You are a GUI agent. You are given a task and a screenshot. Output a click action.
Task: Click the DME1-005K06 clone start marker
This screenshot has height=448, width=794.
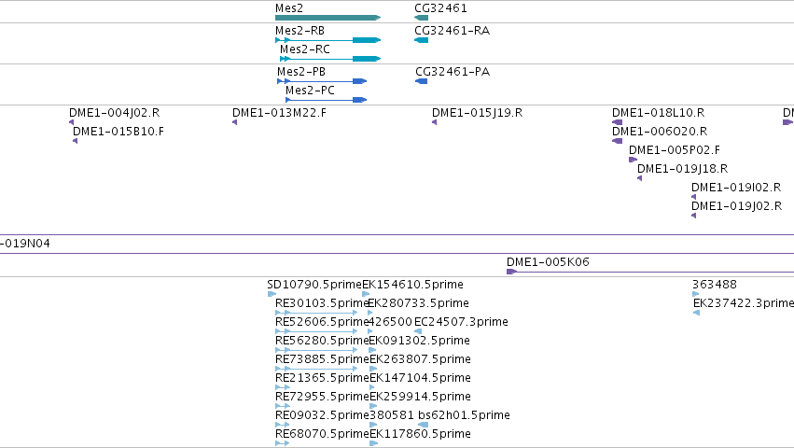511,272
